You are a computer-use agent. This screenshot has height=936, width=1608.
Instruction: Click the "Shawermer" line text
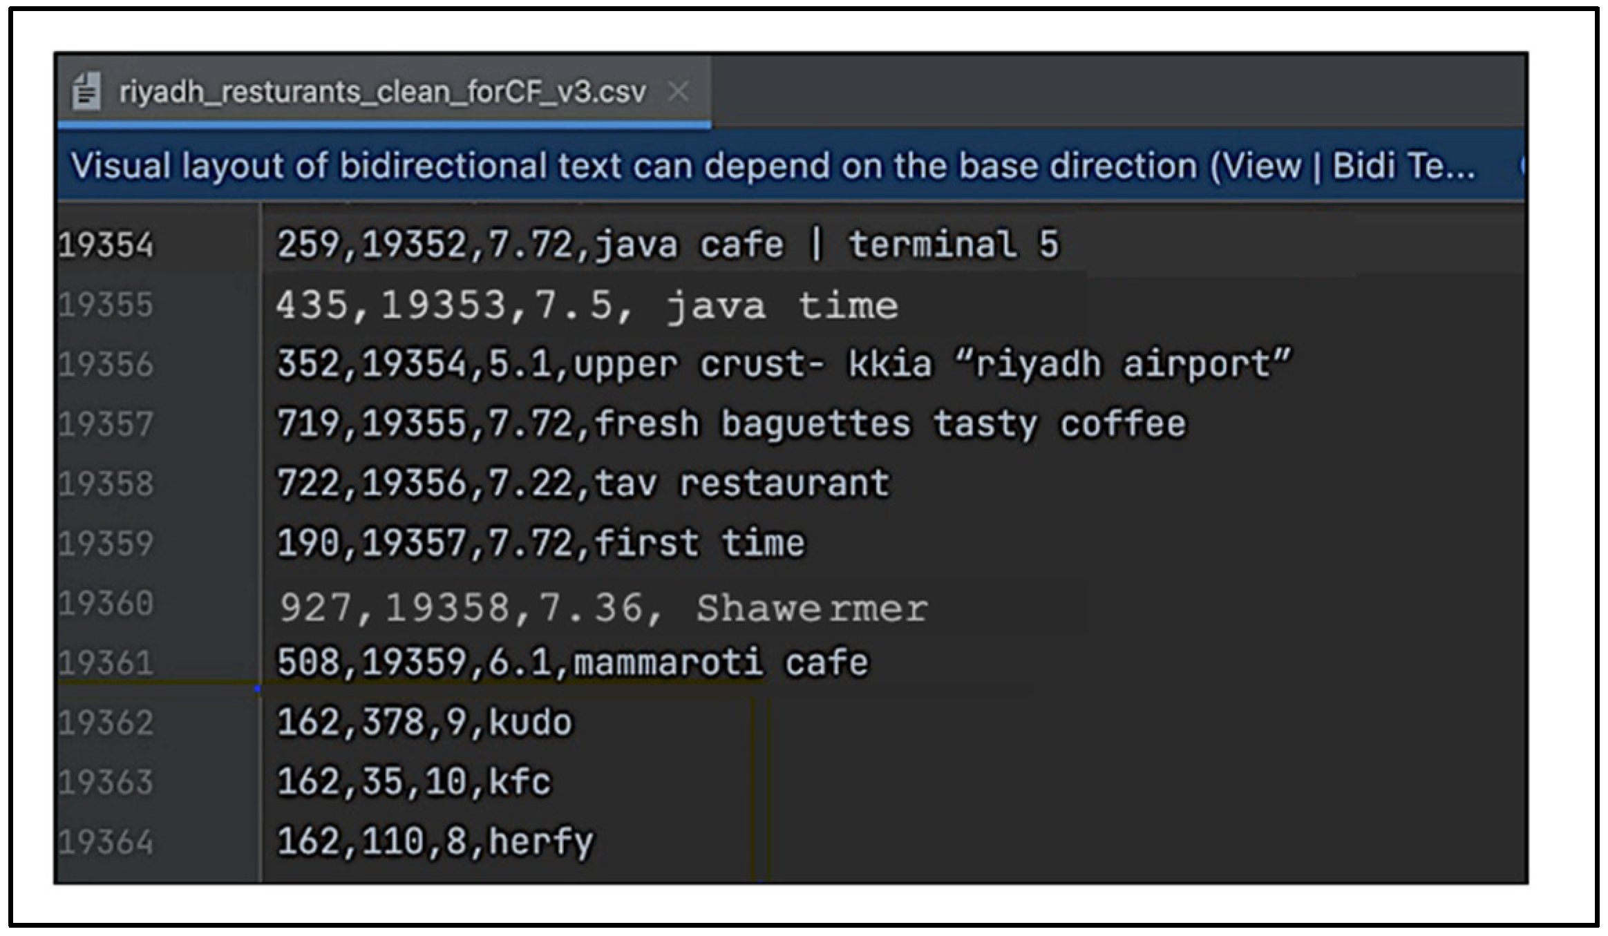[x=603, y=608]
